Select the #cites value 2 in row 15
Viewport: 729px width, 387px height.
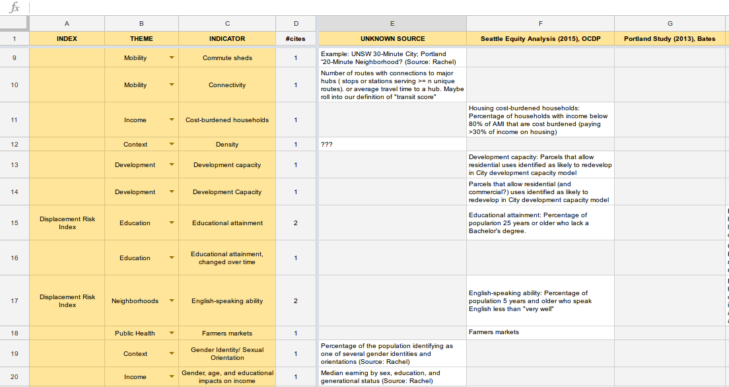(296, 223)
